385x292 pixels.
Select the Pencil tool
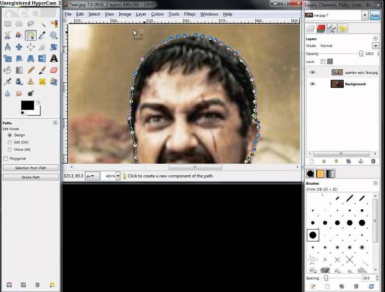pyautogui.click(x=30, y=70)
